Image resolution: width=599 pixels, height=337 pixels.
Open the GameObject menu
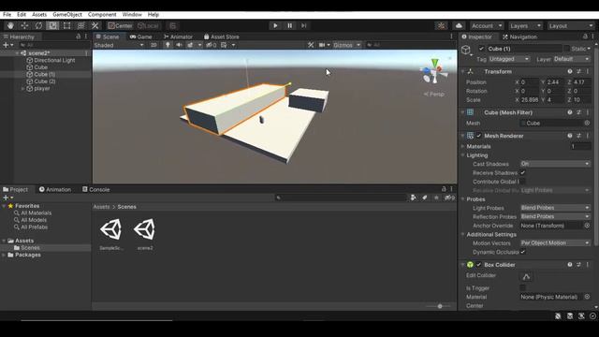(x=67, y=15)
